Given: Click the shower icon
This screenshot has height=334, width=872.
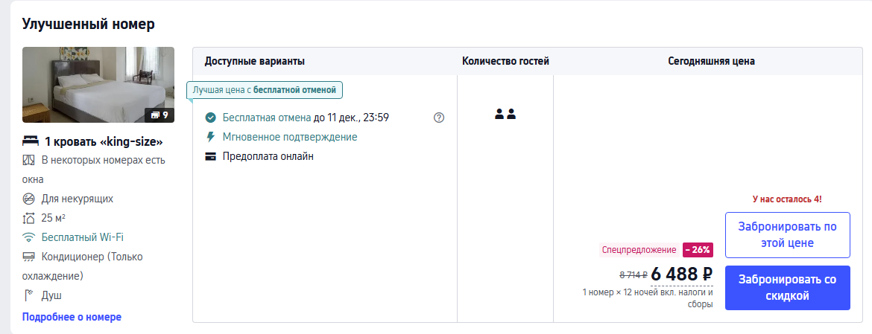Looking at the screenshot, I should click(29, 295).
